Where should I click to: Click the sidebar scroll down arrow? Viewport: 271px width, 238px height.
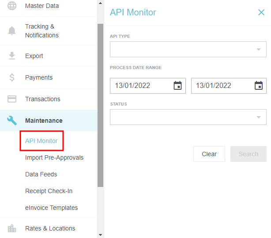point(100,235)
